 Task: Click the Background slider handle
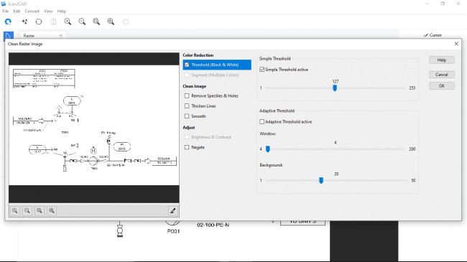pos(321,180)
